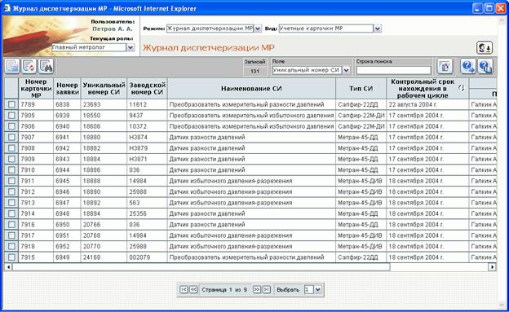This screenshot has width=509, height=312.
Task: Click the Номер заявки column header
Action: coord(67,89)
